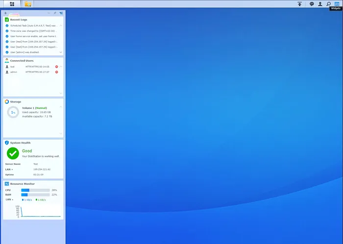Open the System Health title
Viewport: 343px width, 244px height.
pyautogui.click(x=20, y=143)
